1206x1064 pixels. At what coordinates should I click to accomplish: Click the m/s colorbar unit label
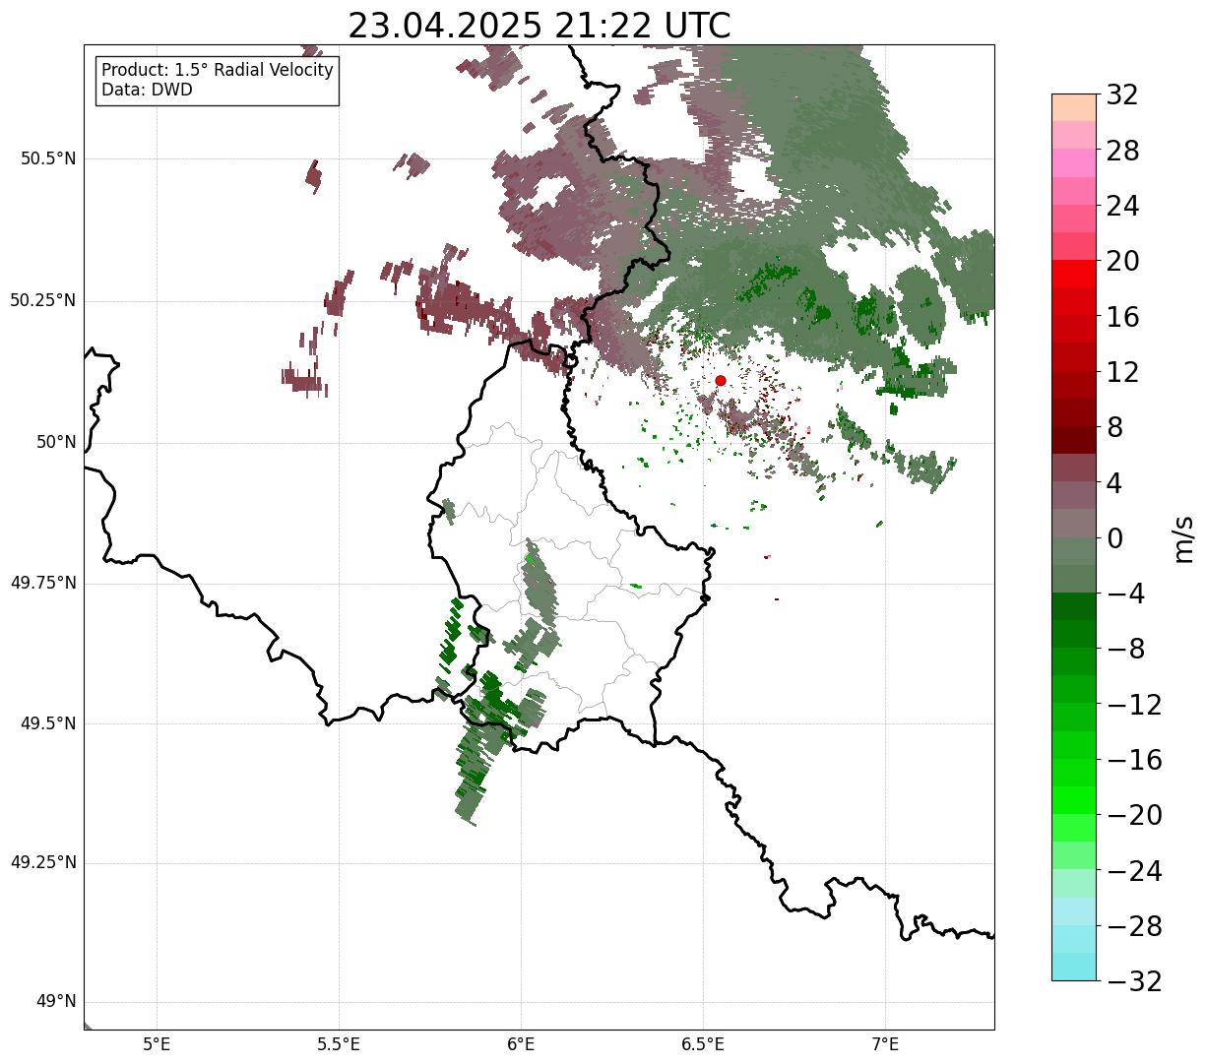click(1184, 538)
